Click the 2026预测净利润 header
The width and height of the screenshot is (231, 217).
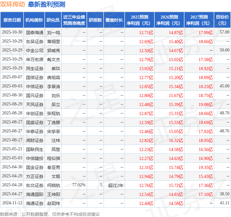(x=169, y=20)
